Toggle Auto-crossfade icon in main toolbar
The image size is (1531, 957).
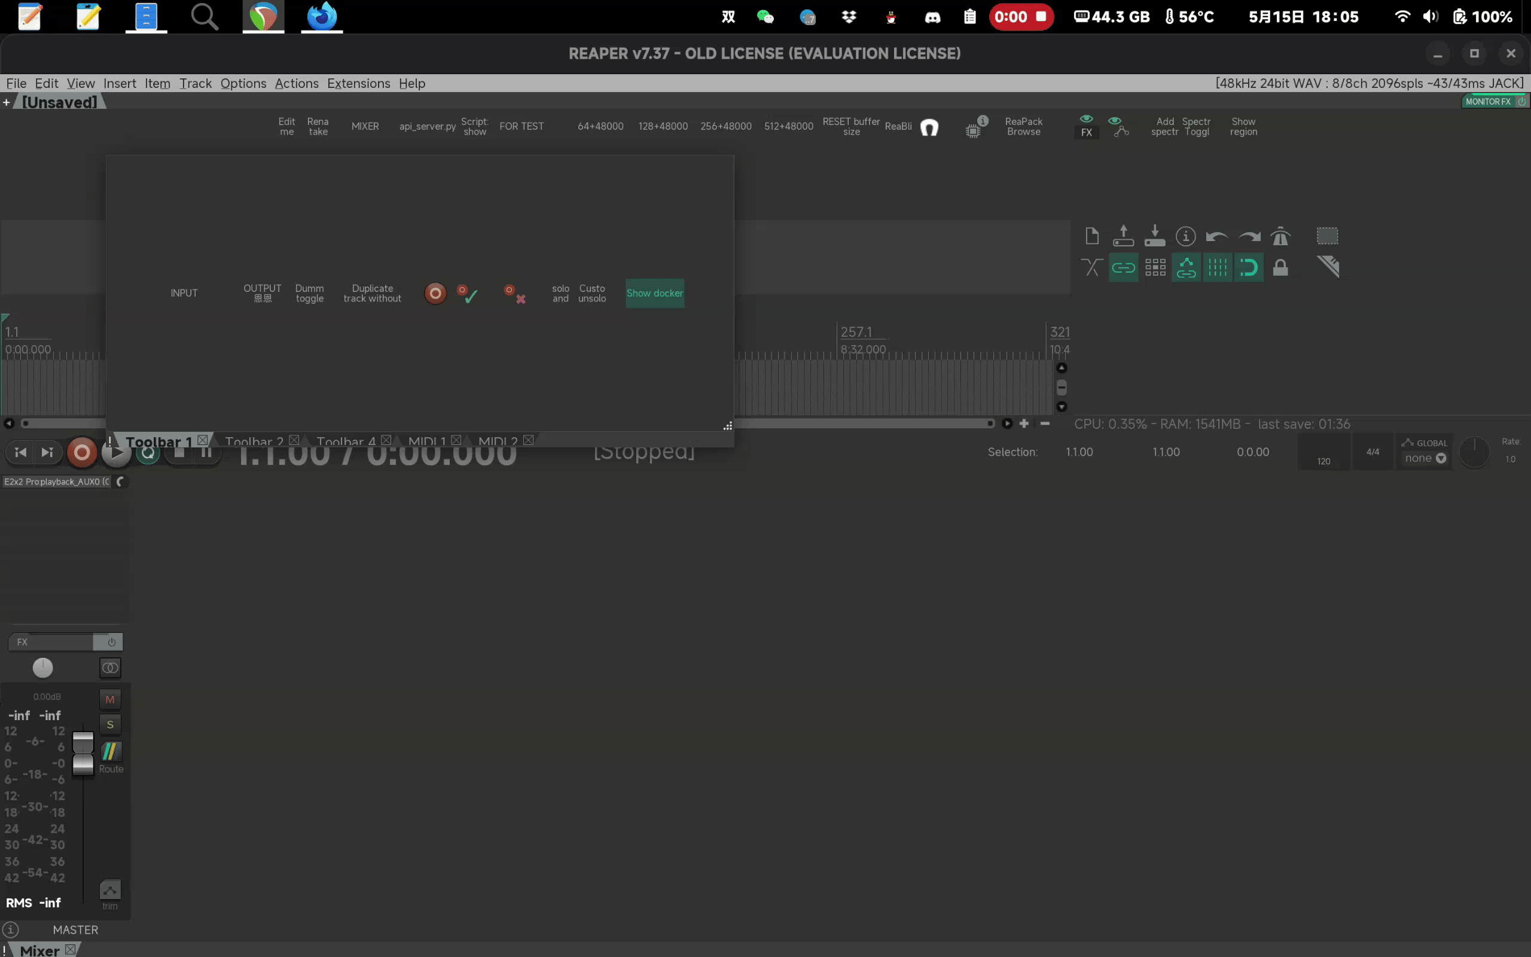coord(1091,267)
